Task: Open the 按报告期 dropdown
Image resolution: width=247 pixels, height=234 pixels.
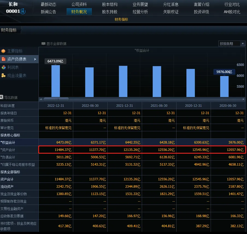Action: (x=243, y=44)
